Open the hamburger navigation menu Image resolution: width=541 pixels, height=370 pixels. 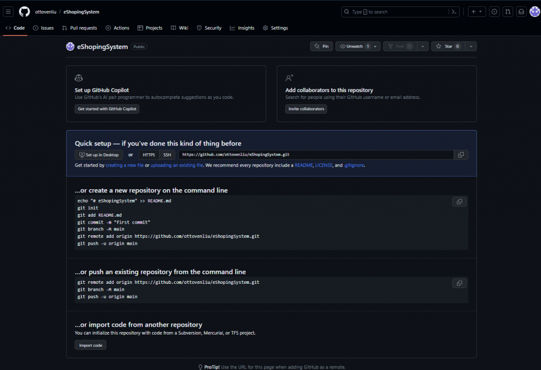click(8, 12)
